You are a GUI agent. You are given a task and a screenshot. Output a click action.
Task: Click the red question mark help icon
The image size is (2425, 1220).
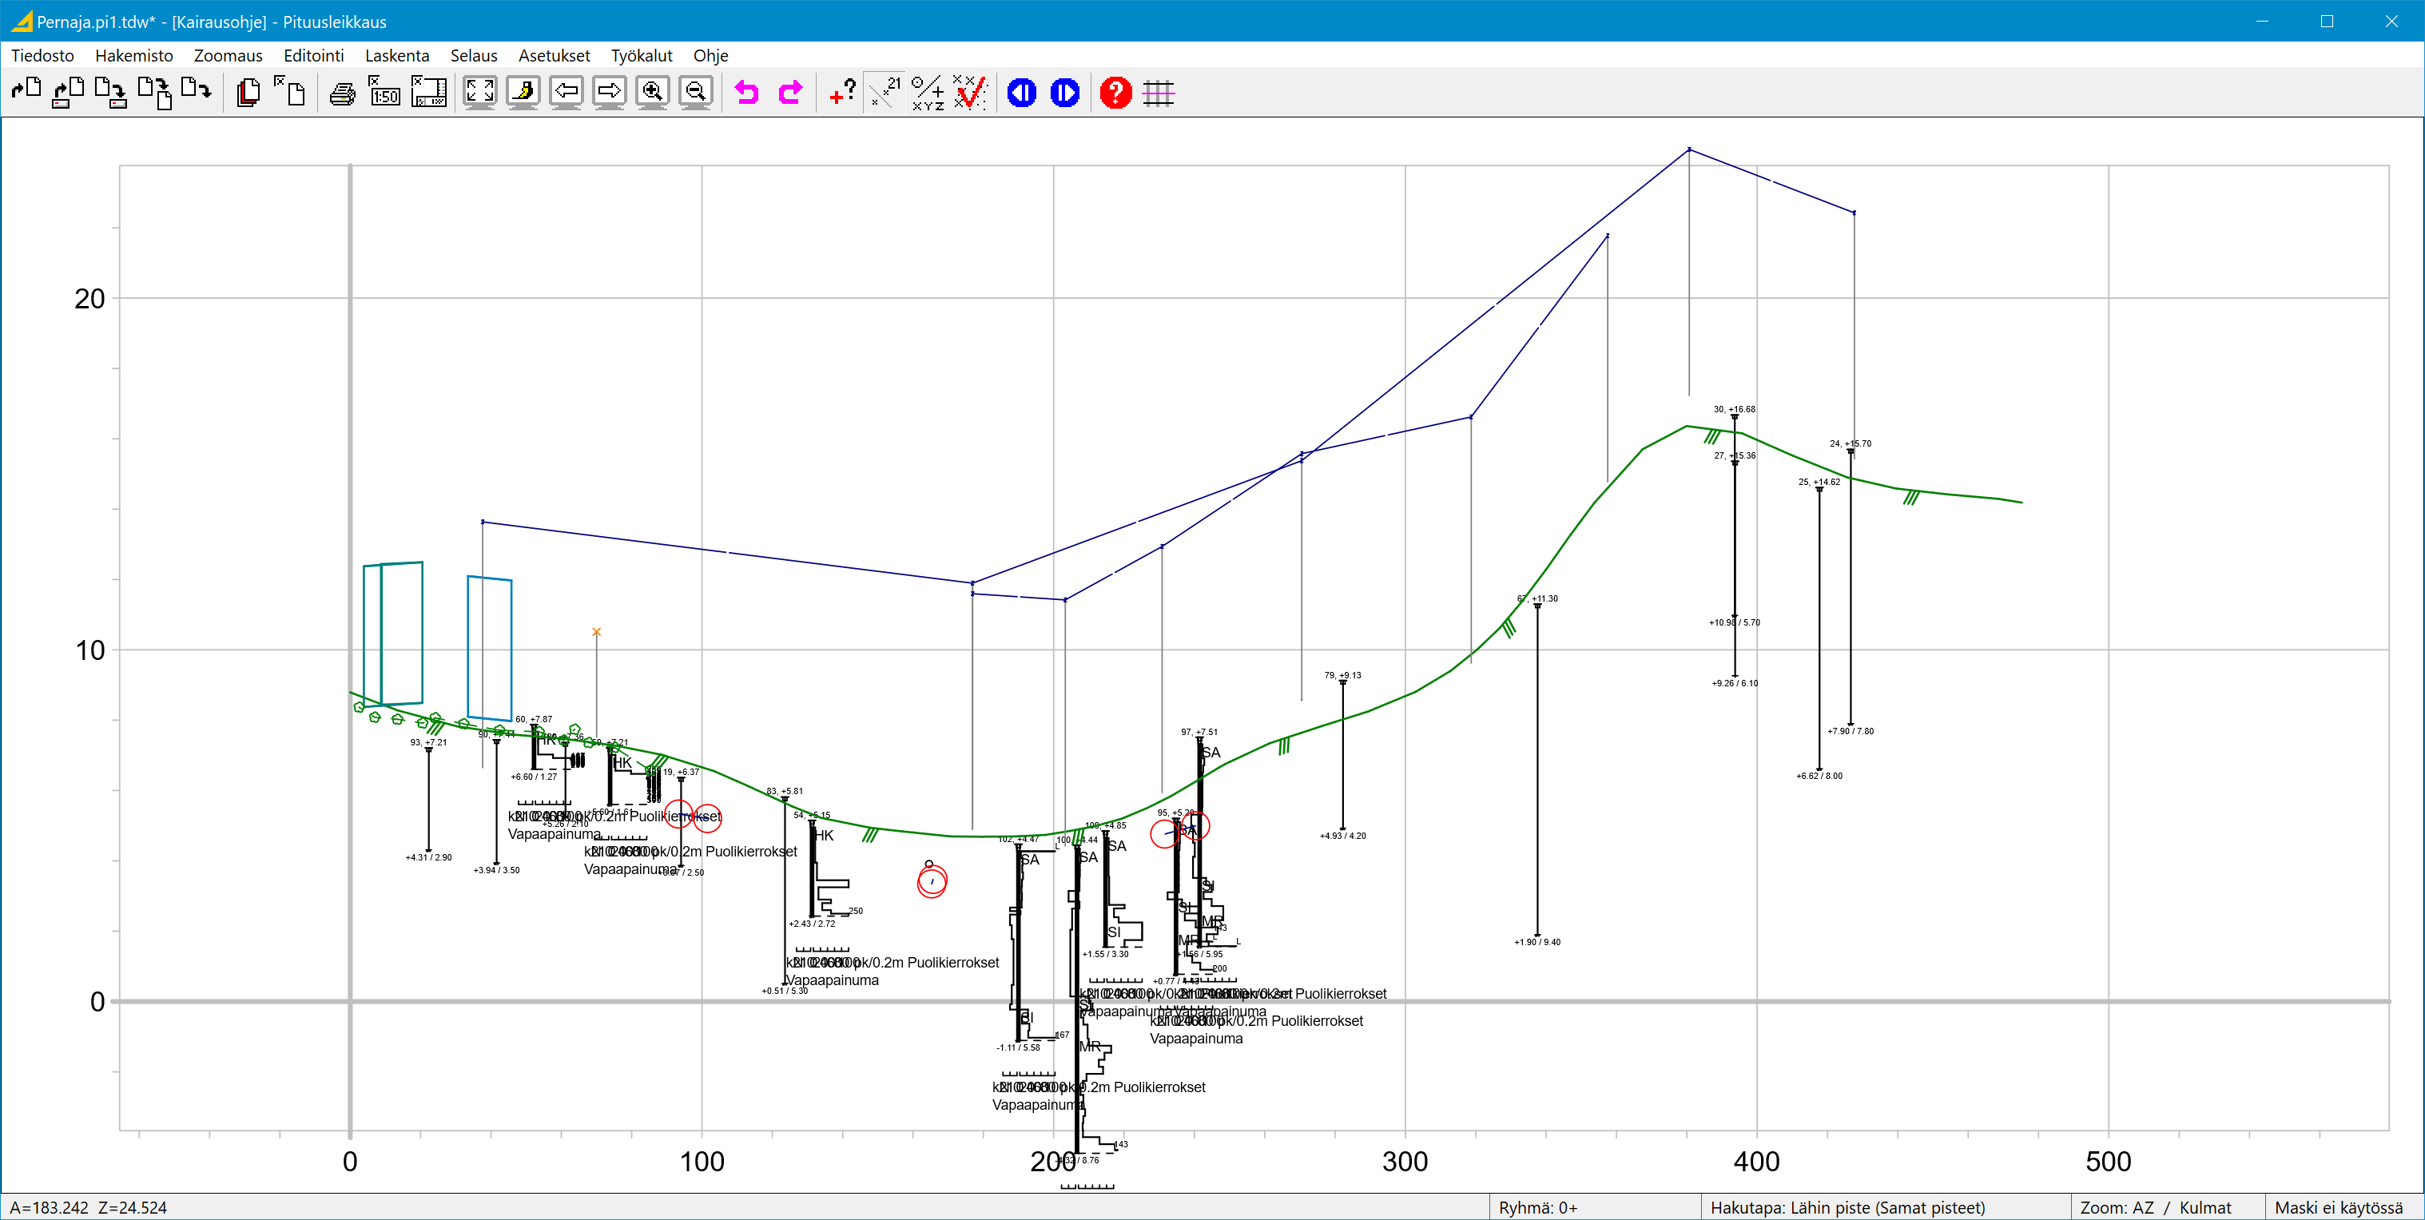pos(1115,92)
